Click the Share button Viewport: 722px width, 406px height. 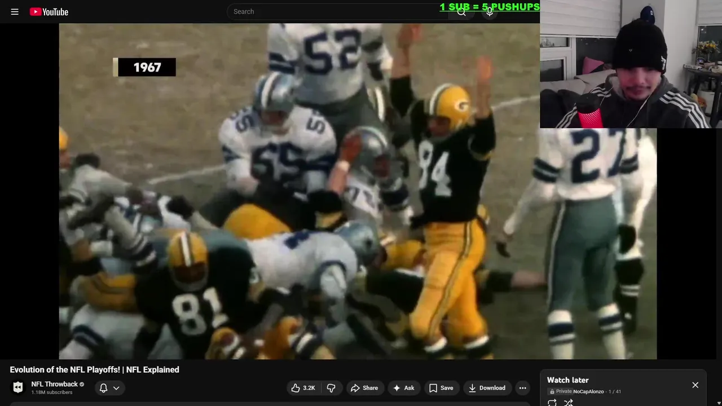(x=364, y=388)
